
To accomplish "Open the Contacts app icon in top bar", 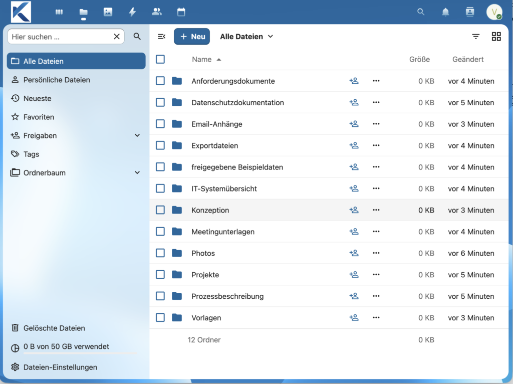I will 157,12.
